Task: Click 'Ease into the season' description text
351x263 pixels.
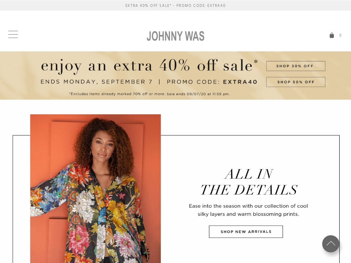Action: [x=248, y=206]
